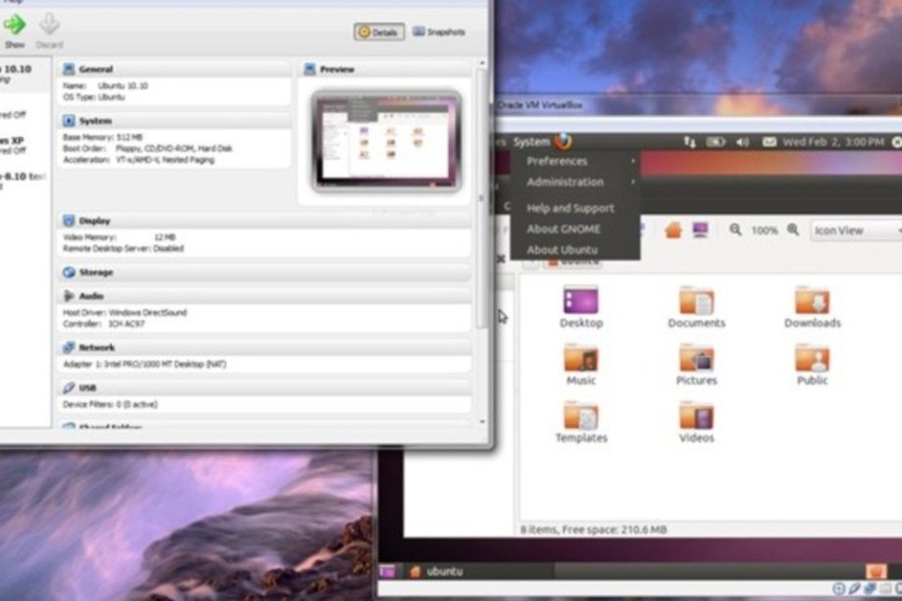This screenshot has height=601, width=902.
Task: Click the Show Desktop icon in bottom panel
Action: tap(387, 571)
